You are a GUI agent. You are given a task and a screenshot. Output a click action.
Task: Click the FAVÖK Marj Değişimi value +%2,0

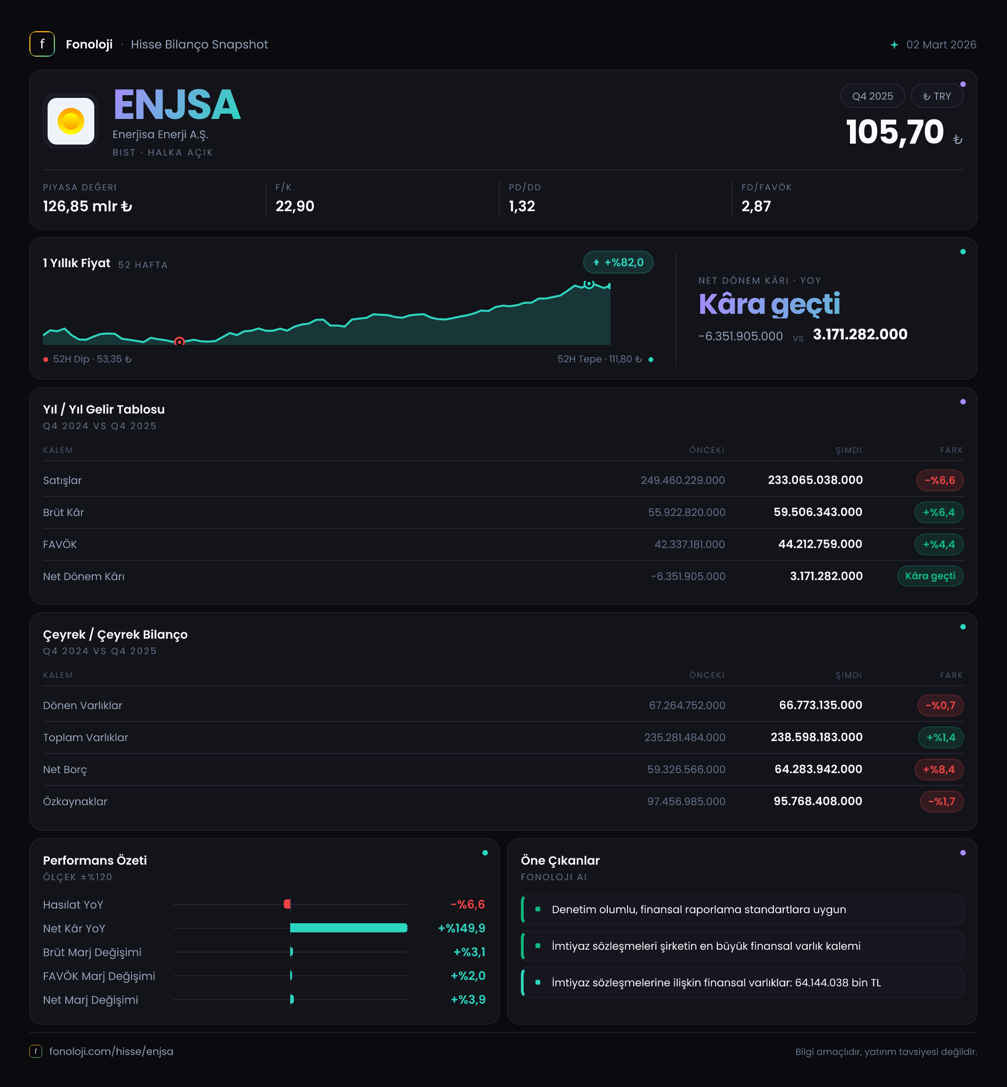click(467, 976)
